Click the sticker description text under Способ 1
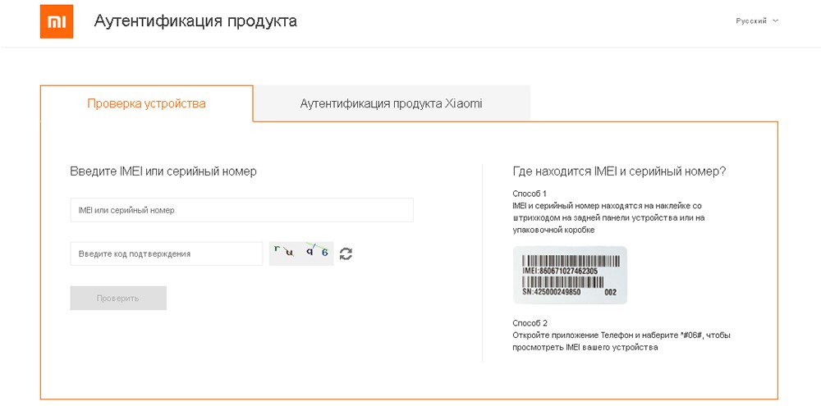 coord(608,217)
